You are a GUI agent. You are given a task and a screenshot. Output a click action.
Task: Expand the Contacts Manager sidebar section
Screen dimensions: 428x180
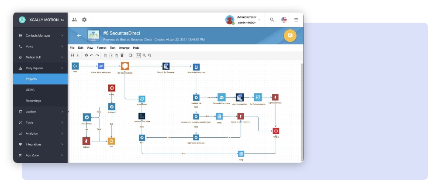point(40,35)
